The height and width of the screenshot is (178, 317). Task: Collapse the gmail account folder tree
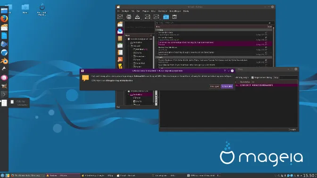point(126,39)
